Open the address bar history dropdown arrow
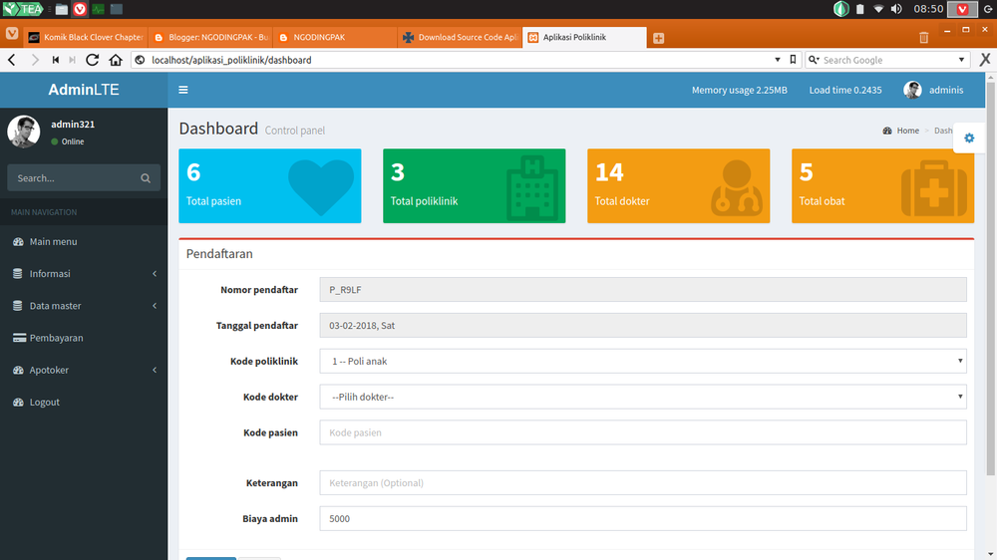 777,60
